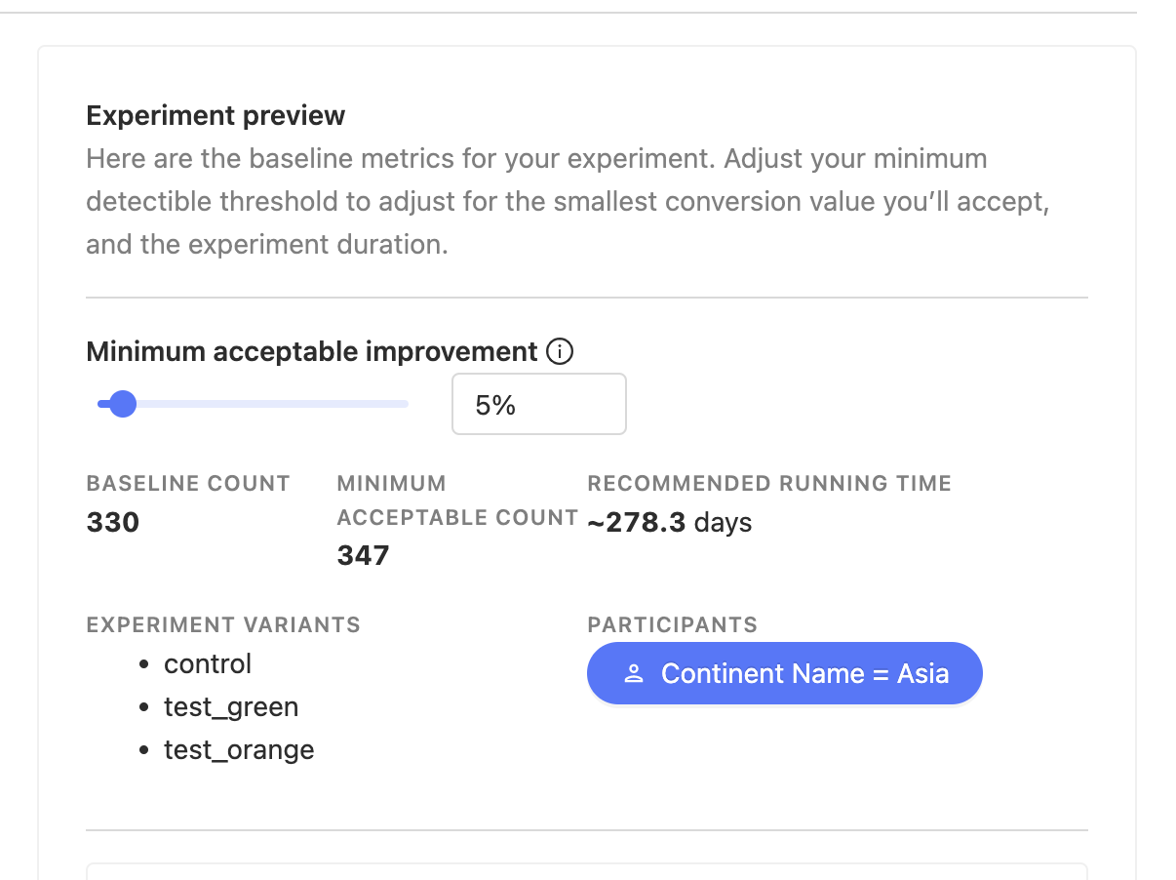The height and width of the screenshot is (880, 1176).
Task: Click the Baseline Count value 330
Action: click(x=112, y=522)
